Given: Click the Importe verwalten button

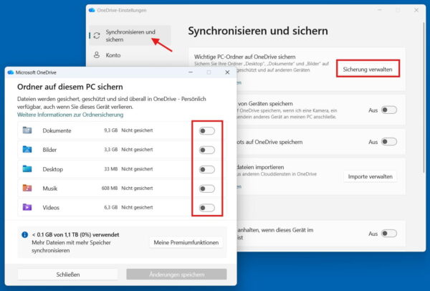Looking at the screenshot, I should pos(371,176).
